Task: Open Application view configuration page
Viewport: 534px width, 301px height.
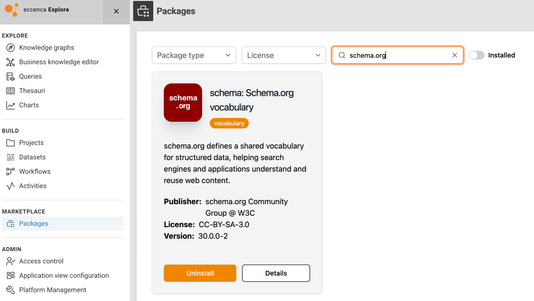Action: click(x=63, y=276)
